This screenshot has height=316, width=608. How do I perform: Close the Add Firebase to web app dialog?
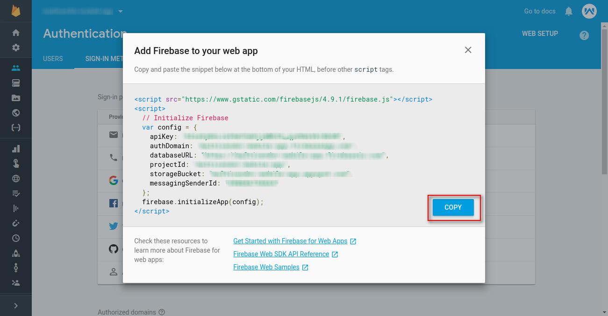pos(468,50)
